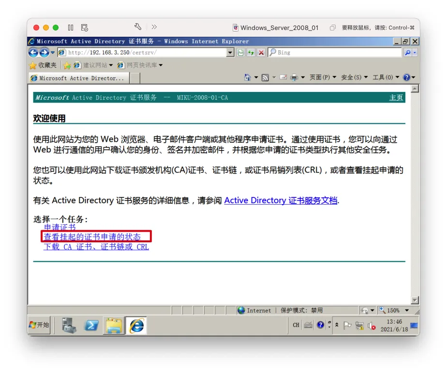The width and height of the screenshot is (447, 372).
Task: Click inside the Bing search box
Action: coord(335,52)
